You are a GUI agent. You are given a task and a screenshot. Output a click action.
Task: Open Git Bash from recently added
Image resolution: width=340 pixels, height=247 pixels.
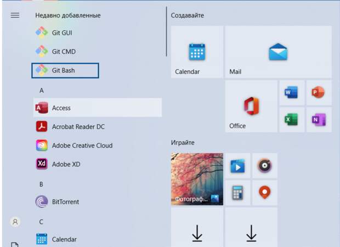tap(65, 71)
